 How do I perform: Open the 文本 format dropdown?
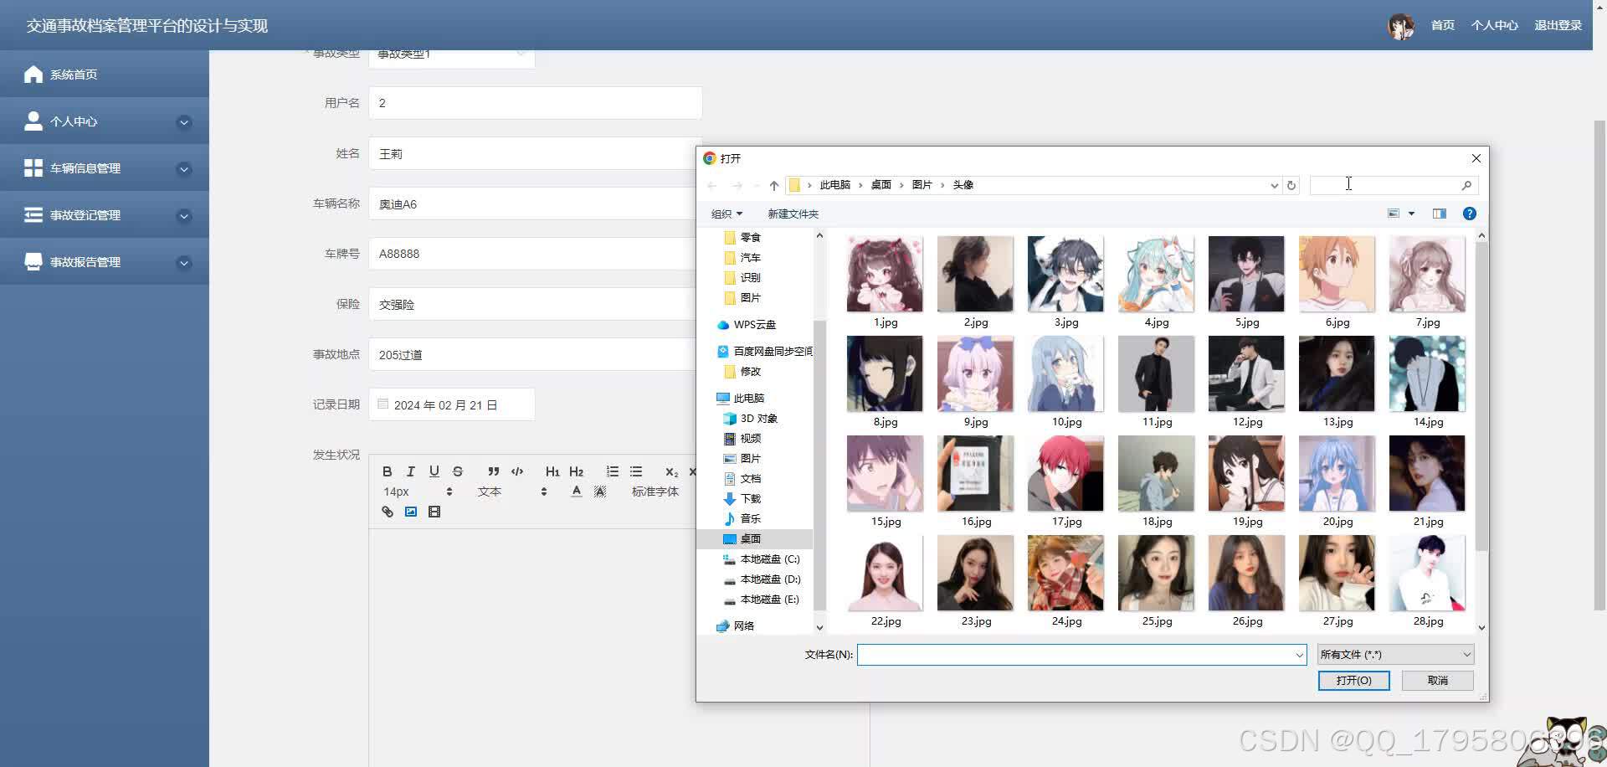tap(512, 492)
